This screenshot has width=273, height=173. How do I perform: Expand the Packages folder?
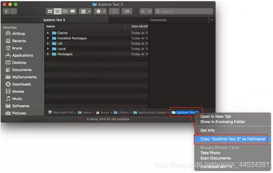point(48,54)
